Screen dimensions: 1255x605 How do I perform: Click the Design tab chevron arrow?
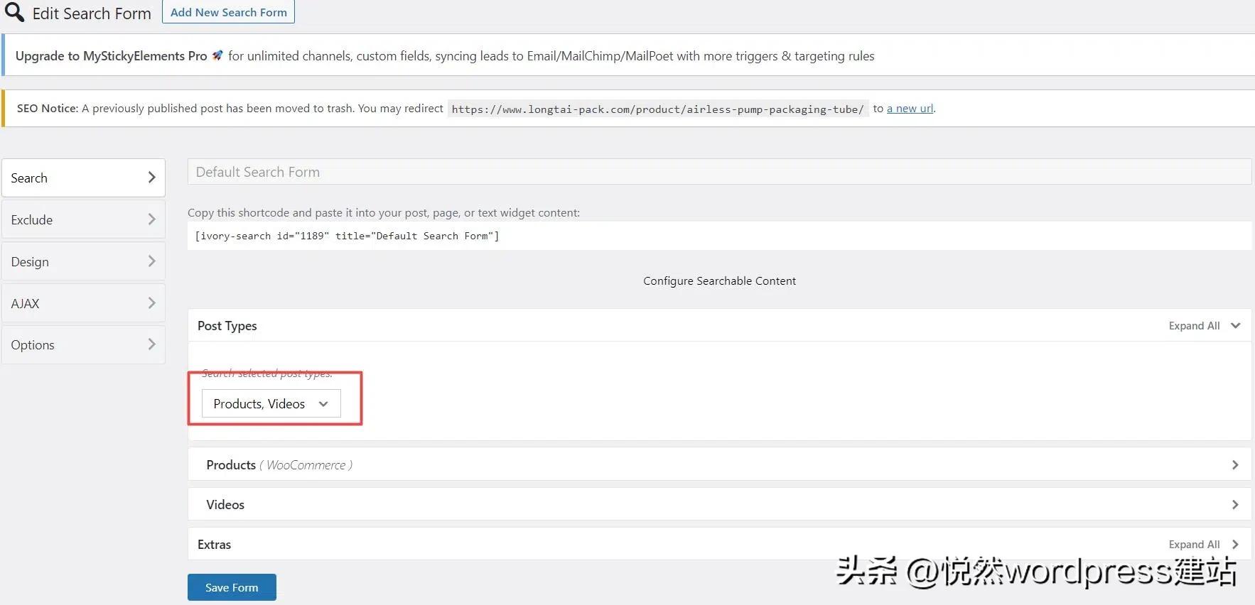click(151, 261)
